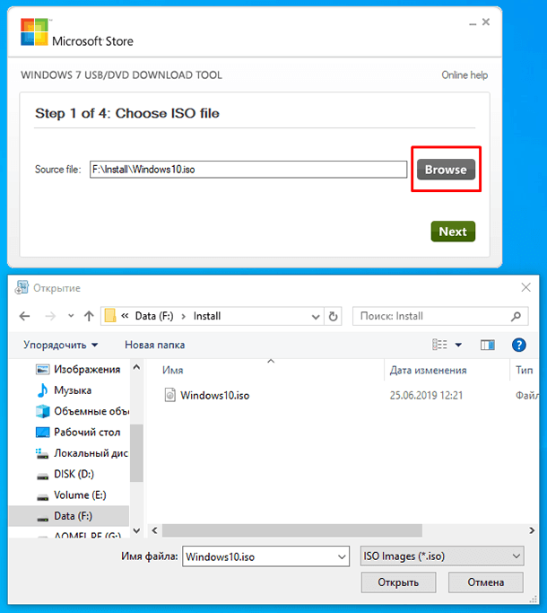This screenshot has width=547, height=613.
Task: Click the horizontal scroll left arrow
Action: [x=155, y=530]
